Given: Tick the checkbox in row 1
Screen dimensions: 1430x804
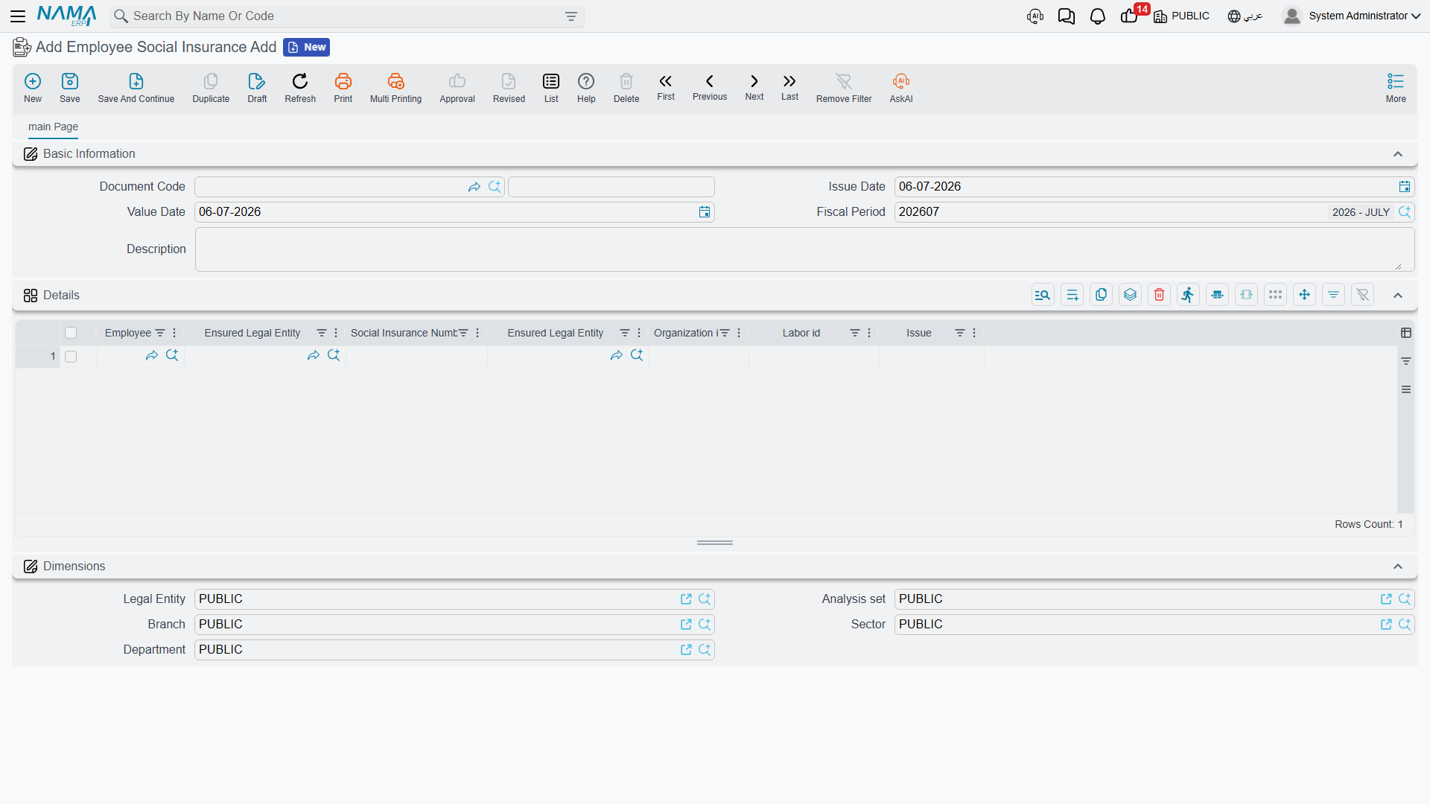Looking at the screenshot, I should (71, 357).
